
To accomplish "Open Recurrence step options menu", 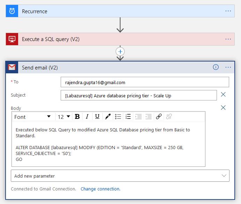I will click(x=228, y=11).
